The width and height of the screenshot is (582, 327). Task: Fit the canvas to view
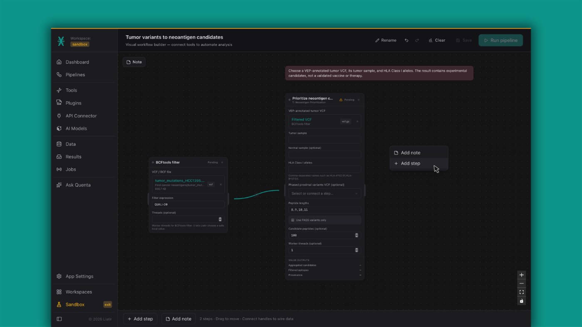[521, 292]
